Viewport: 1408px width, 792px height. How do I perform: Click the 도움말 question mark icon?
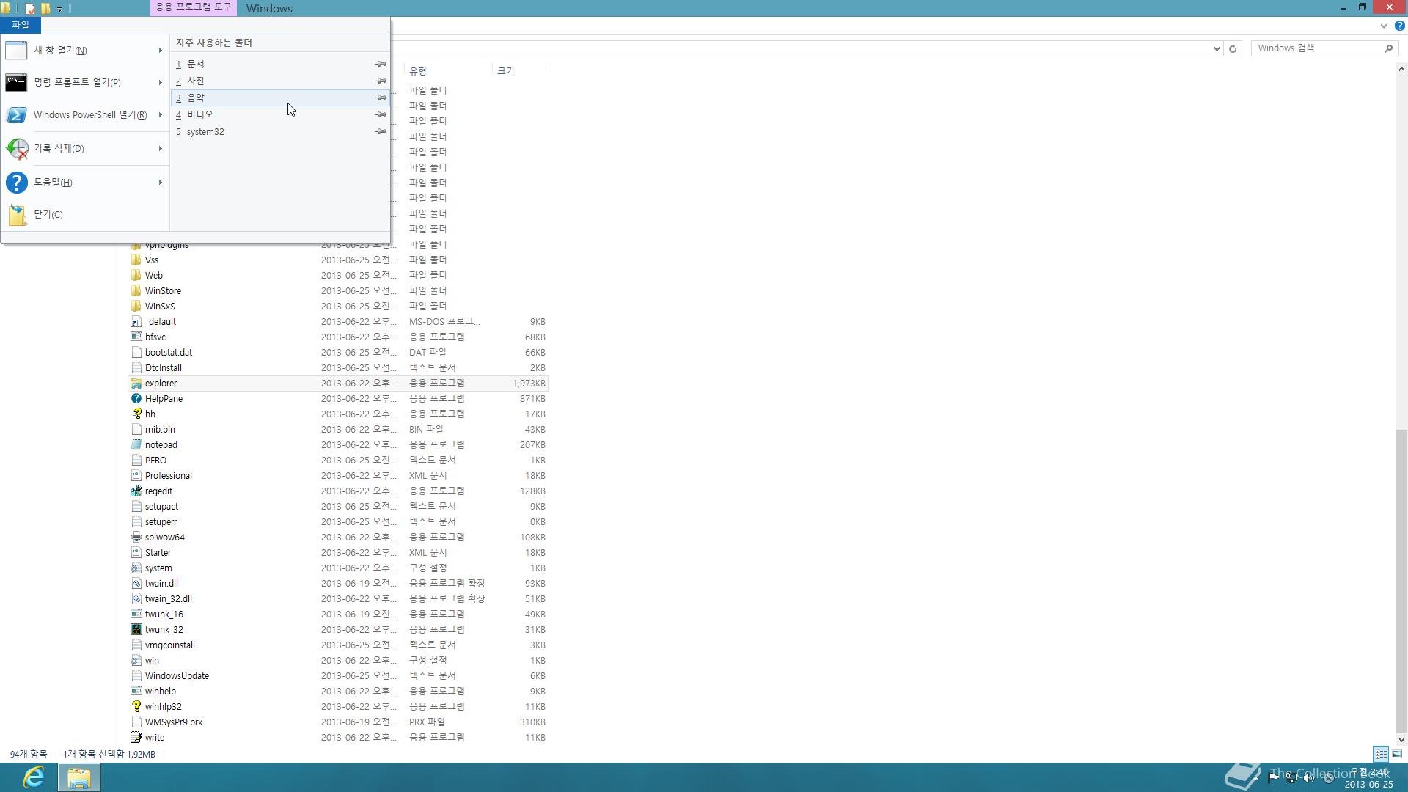pos(16,183)
